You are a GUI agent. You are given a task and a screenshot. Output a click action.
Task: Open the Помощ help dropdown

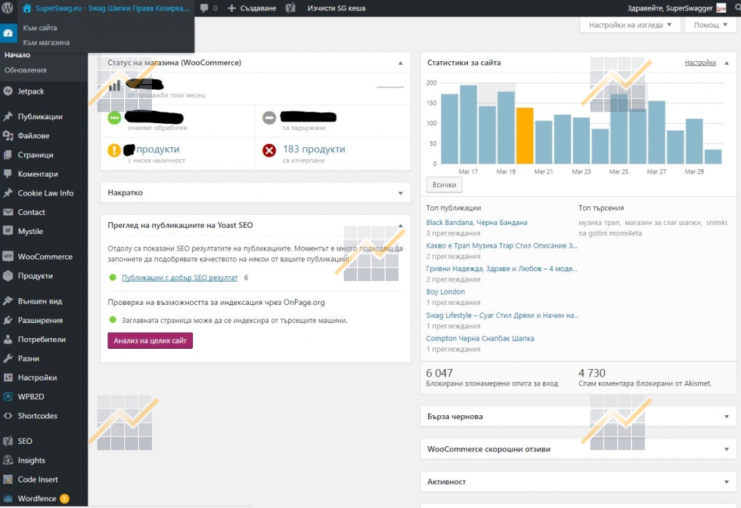coord(710,25)
